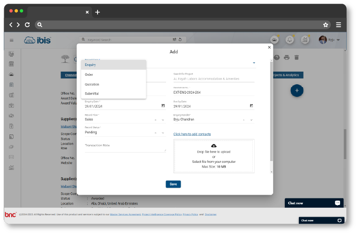
Task: Bookmark page with browser star icon
Action: tap(326, 25)
